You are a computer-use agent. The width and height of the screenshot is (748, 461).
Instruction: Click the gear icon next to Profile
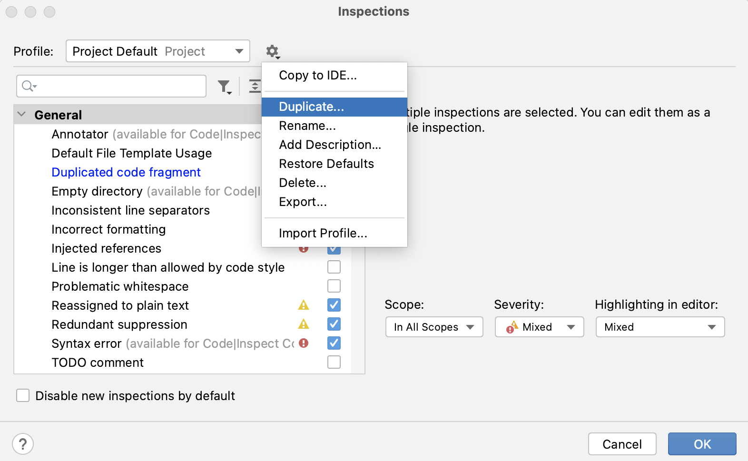coord(272,51)
